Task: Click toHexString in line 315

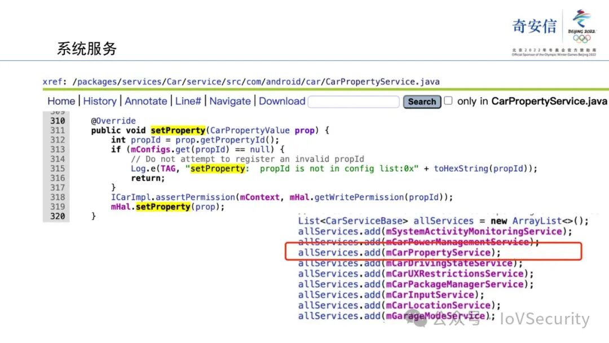Action: [x=461, y=169]
